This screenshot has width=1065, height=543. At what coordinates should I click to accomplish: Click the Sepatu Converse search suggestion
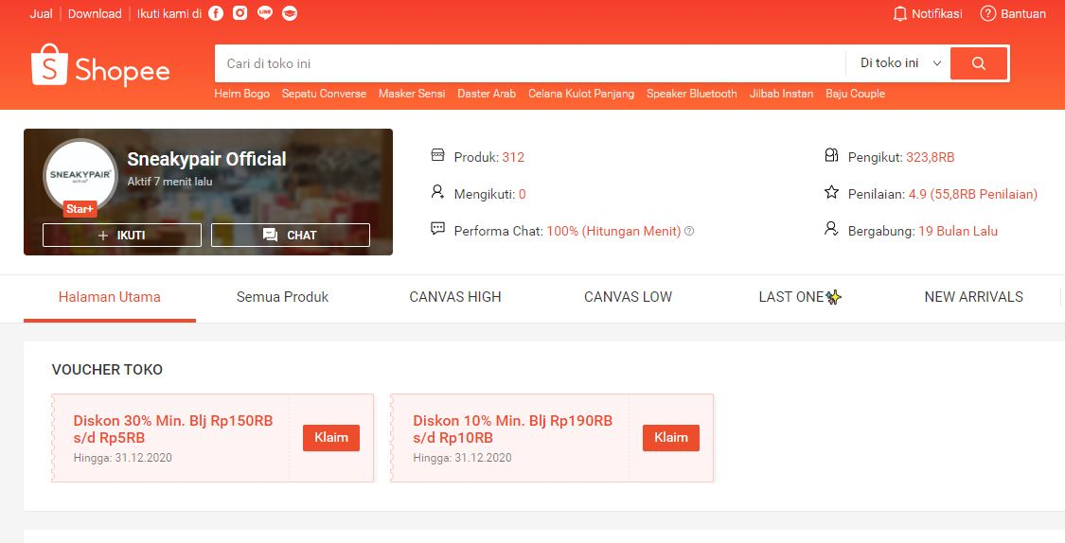tap(324, 94)
